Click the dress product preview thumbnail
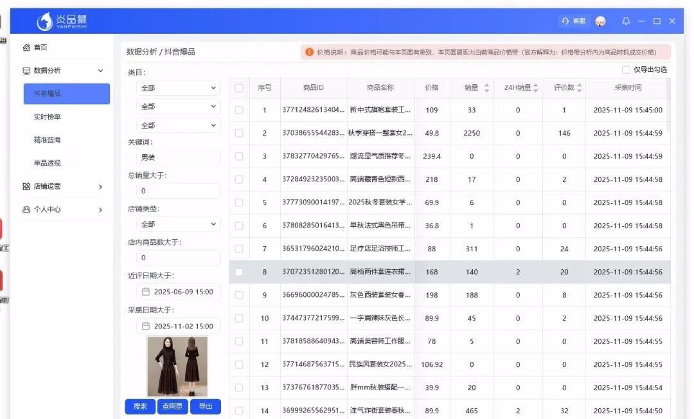Image resolution: width=694 pixels, height=419 pixels. 177,366
